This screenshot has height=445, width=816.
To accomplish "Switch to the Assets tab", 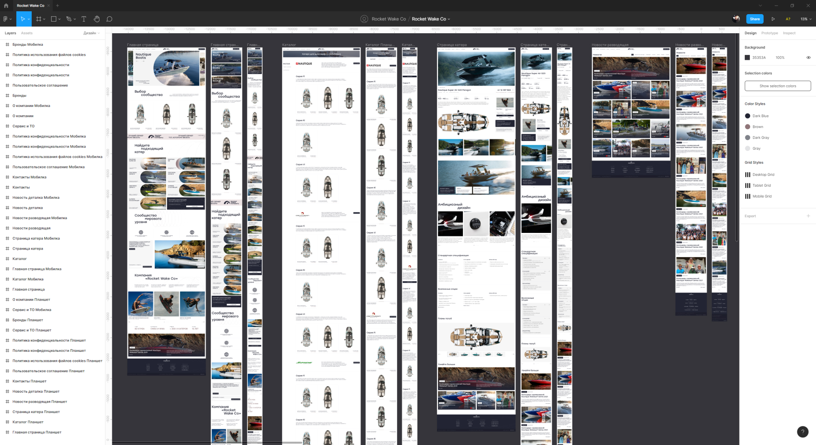I will (x=27, y=33).
